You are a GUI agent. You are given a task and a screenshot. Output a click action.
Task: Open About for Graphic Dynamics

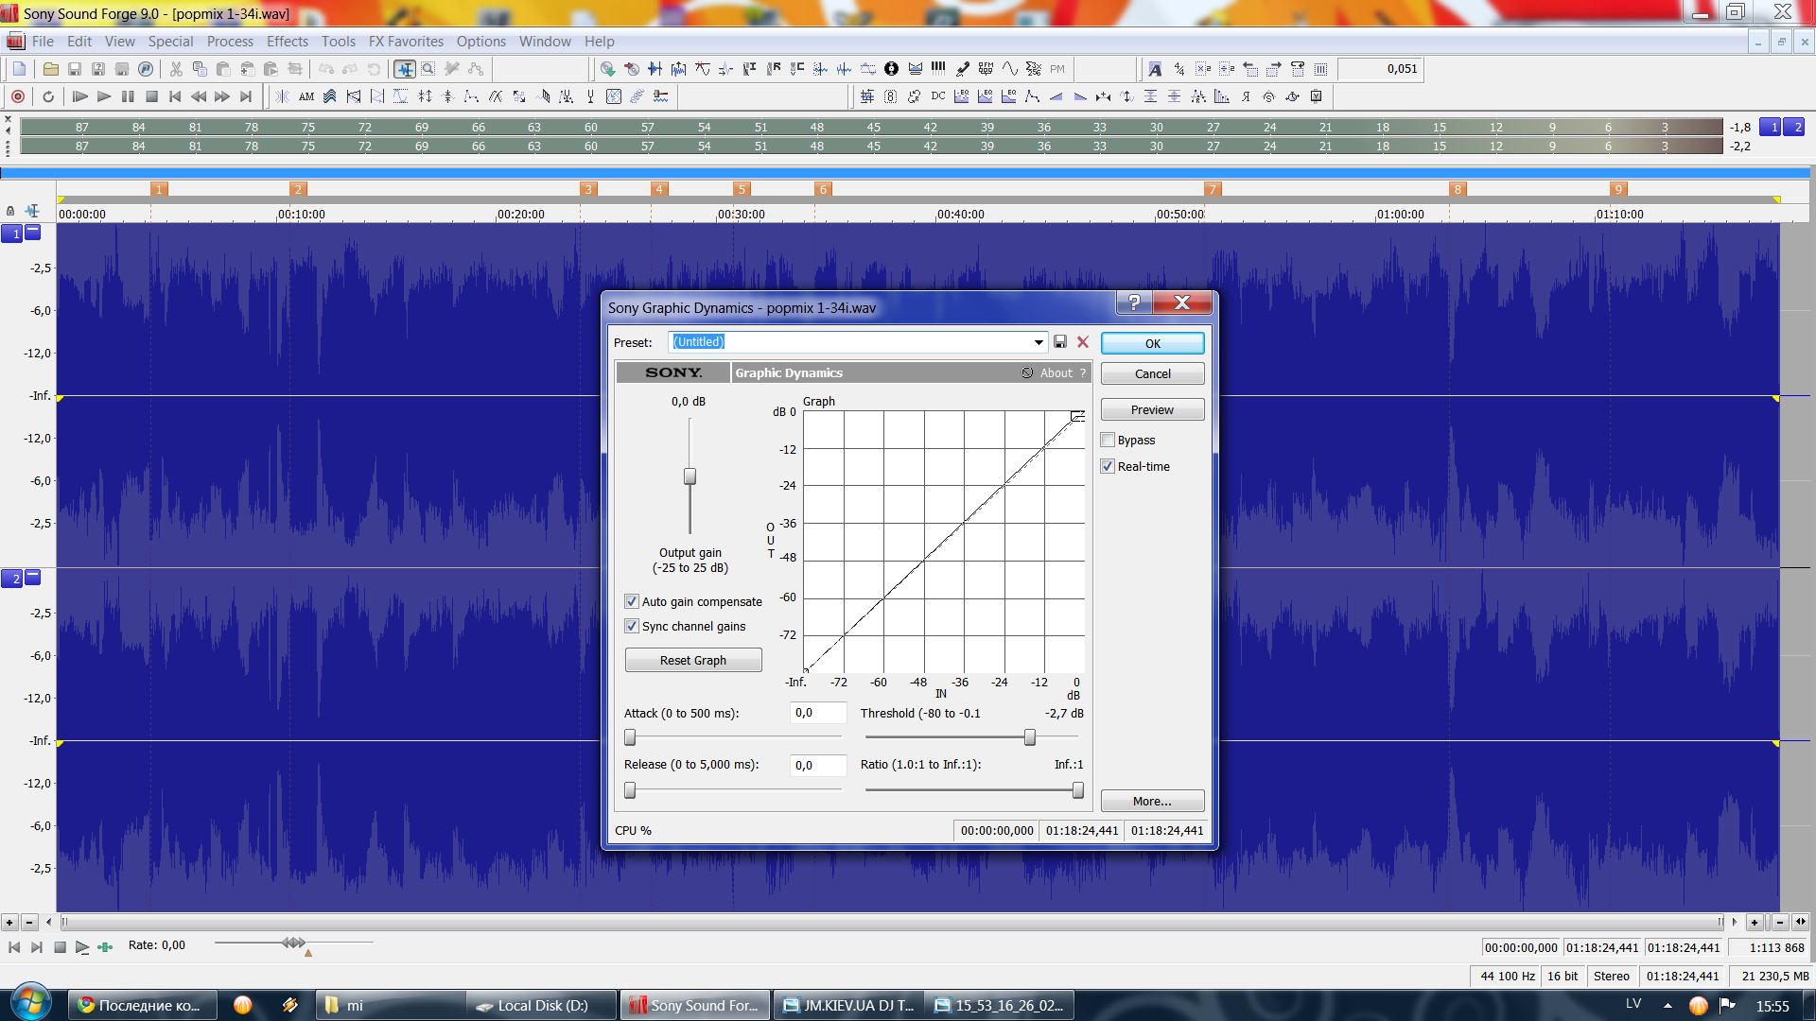coord(1056,373)
